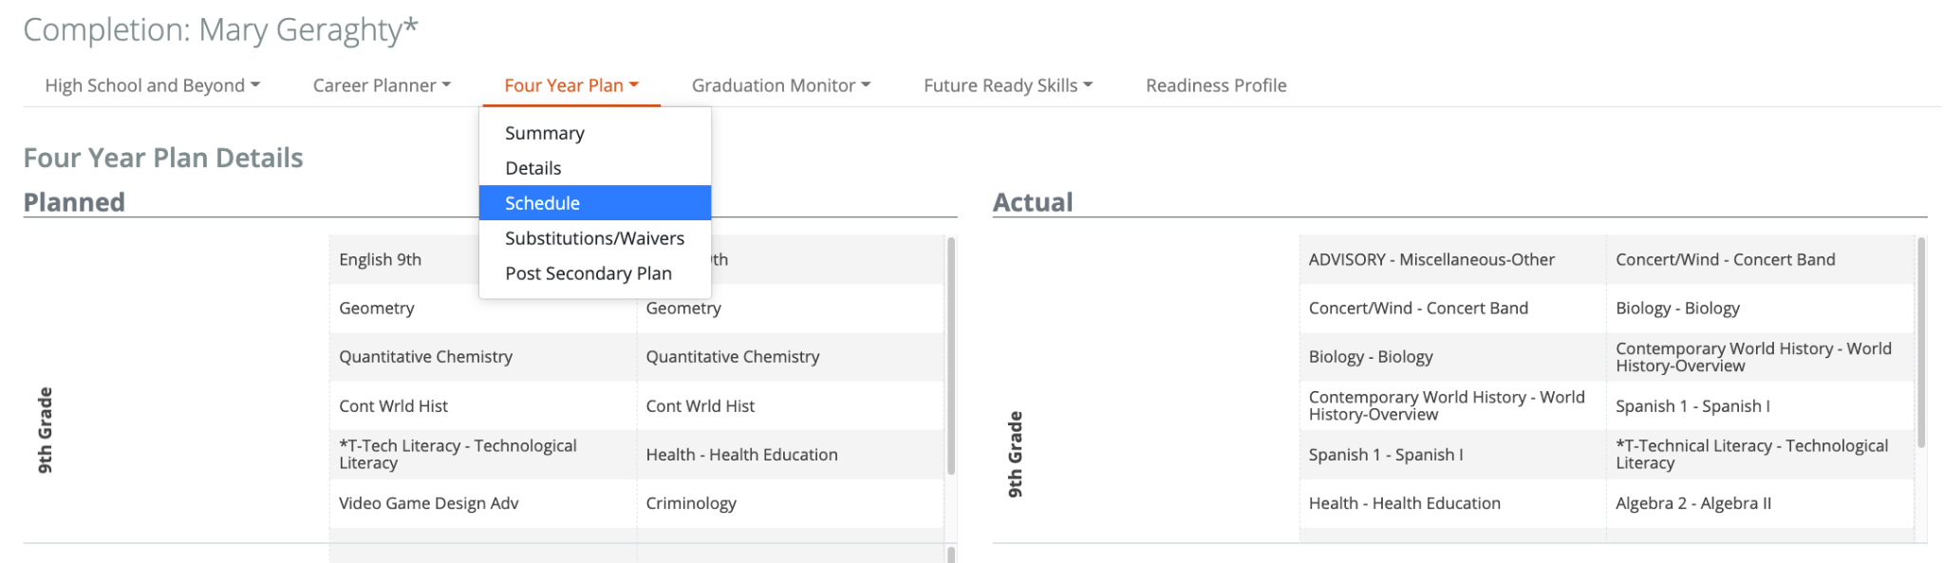Open the Graduation Monitor dropdown
Viewport: 1944px width, 563px height.
pos(780,85)
